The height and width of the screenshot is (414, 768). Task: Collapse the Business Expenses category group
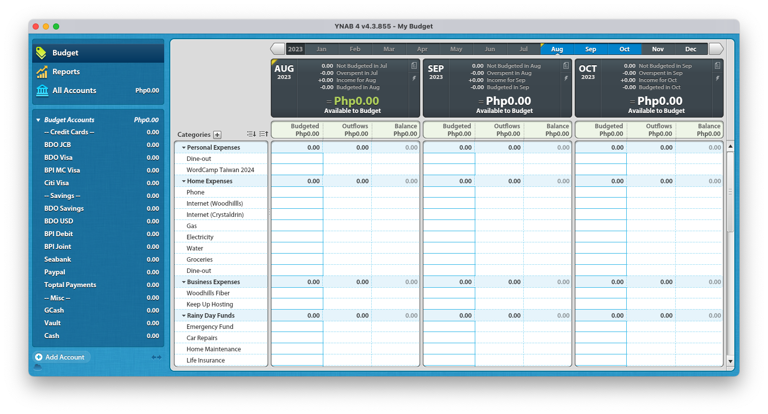coord(183,282)
